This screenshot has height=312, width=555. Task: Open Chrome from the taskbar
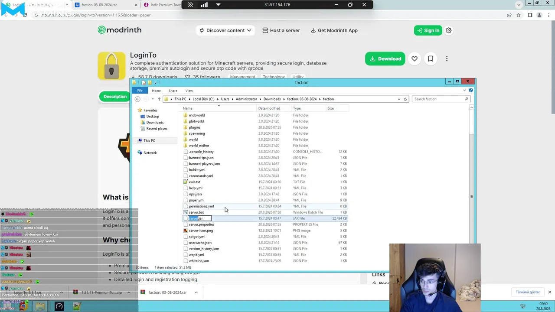[x=23, y=306]
